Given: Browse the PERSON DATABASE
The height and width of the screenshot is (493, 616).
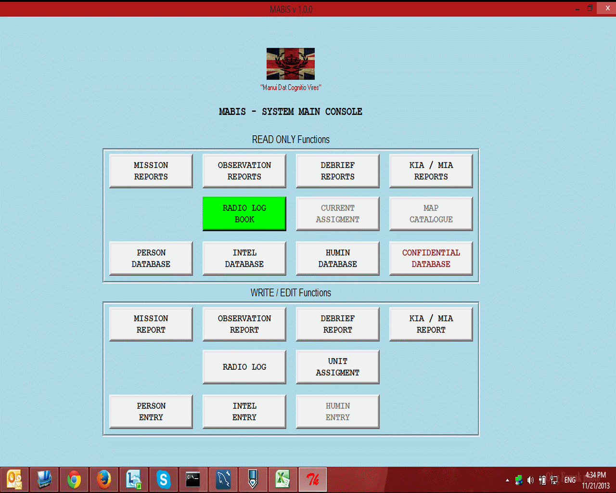Looking at the screenshot, I should pyautogui.click(x=151, y=259).
